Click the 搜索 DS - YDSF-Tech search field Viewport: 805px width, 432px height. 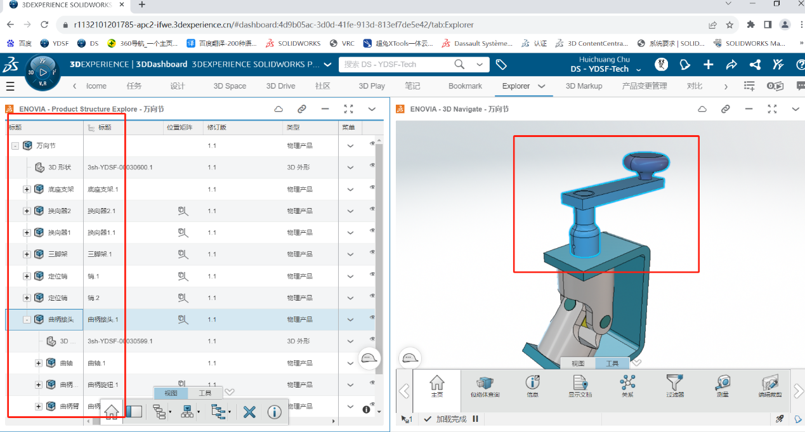click(396, 65)
